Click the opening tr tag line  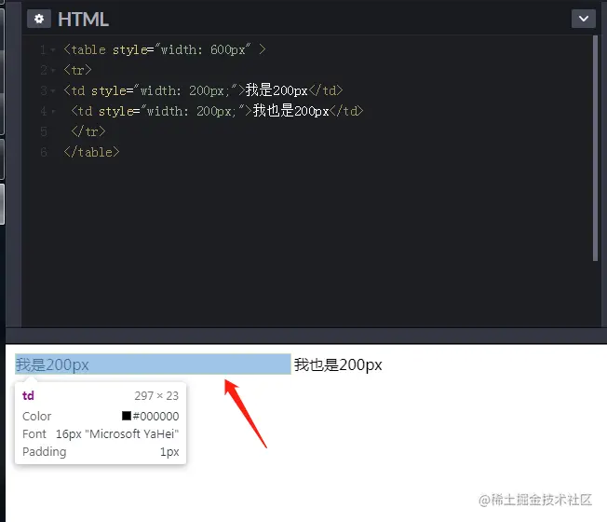[78, 70]
